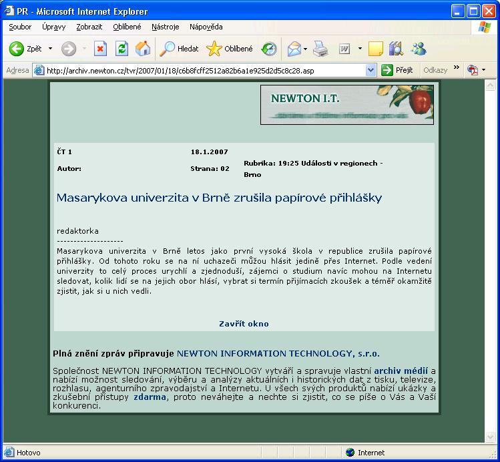The height and width of the screenshot is (462, 500).
Task: Click the Mail envelope icon
Action: 294,49
